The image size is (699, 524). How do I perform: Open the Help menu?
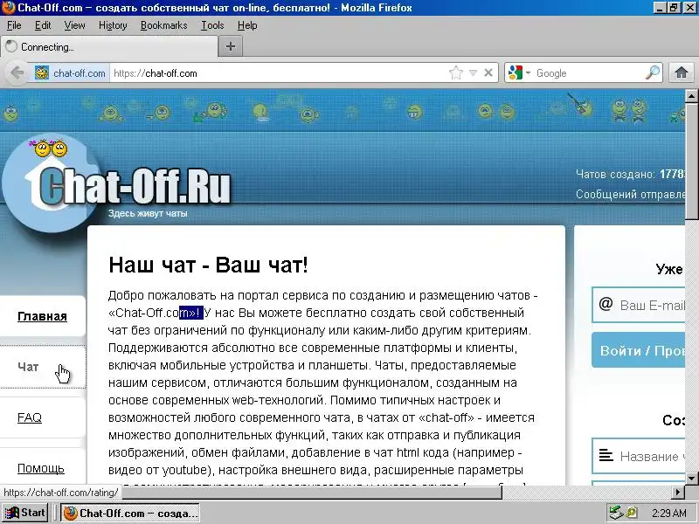pos(247,25)
